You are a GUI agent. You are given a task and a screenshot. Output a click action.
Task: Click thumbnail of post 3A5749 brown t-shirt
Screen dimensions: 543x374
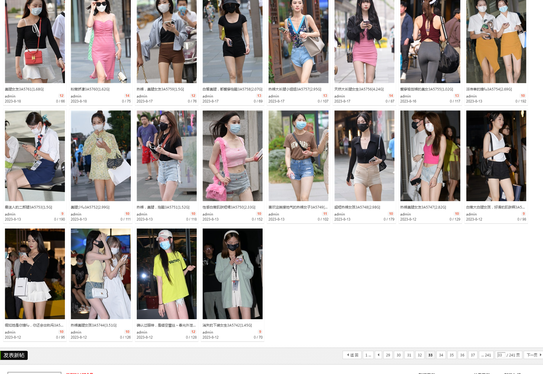point(298,156)
